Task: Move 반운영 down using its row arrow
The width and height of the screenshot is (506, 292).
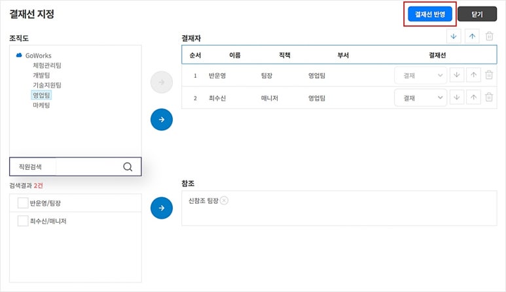Action: [456, 76]
